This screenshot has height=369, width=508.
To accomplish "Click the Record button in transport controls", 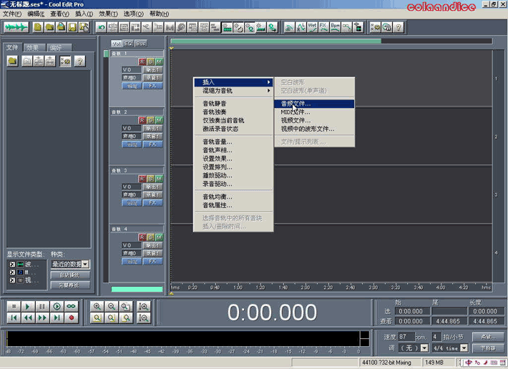I will [x=71, y=318].
